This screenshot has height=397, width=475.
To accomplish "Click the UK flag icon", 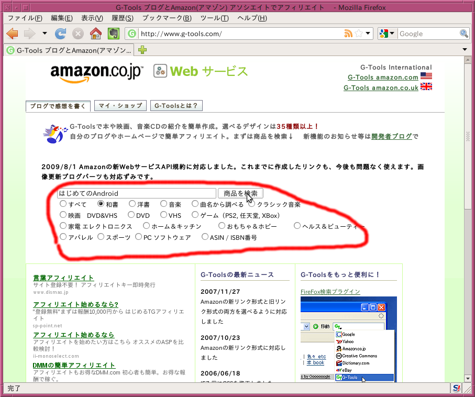I will coord(426,86).
